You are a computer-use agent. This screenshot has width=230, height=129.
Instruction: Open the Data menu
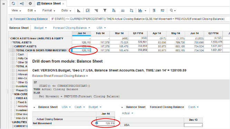[66, 11]
